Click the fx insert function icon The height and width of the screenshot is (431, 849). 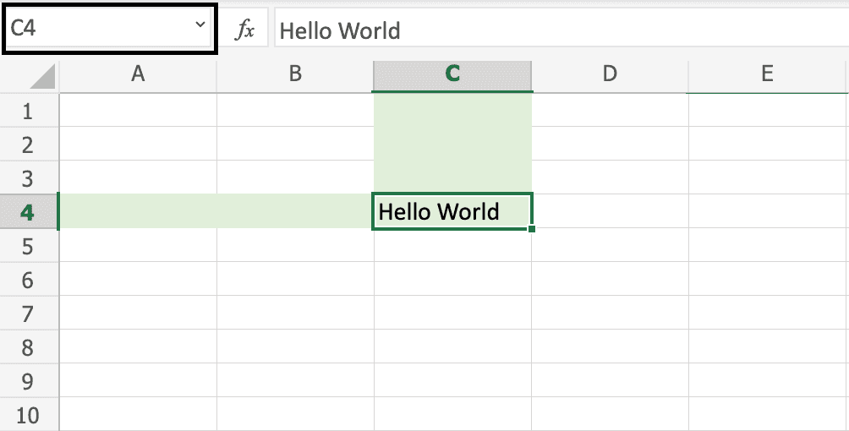point(244,30)
